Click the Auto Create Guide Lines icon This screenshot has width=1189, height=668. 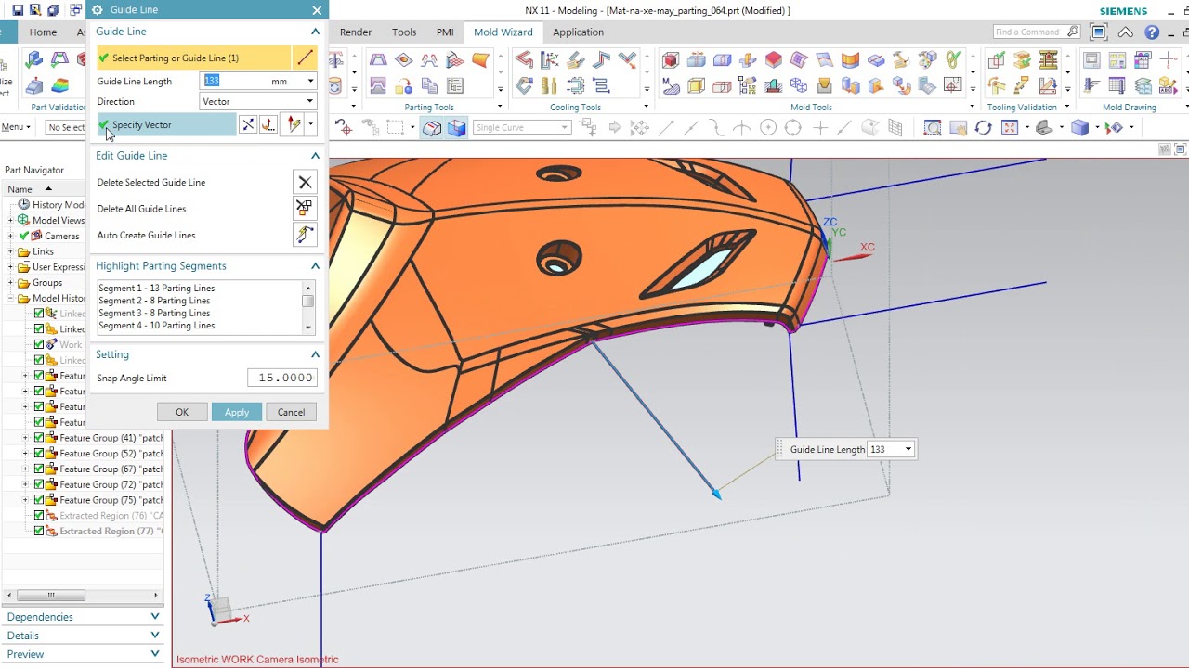click(305, 235)
